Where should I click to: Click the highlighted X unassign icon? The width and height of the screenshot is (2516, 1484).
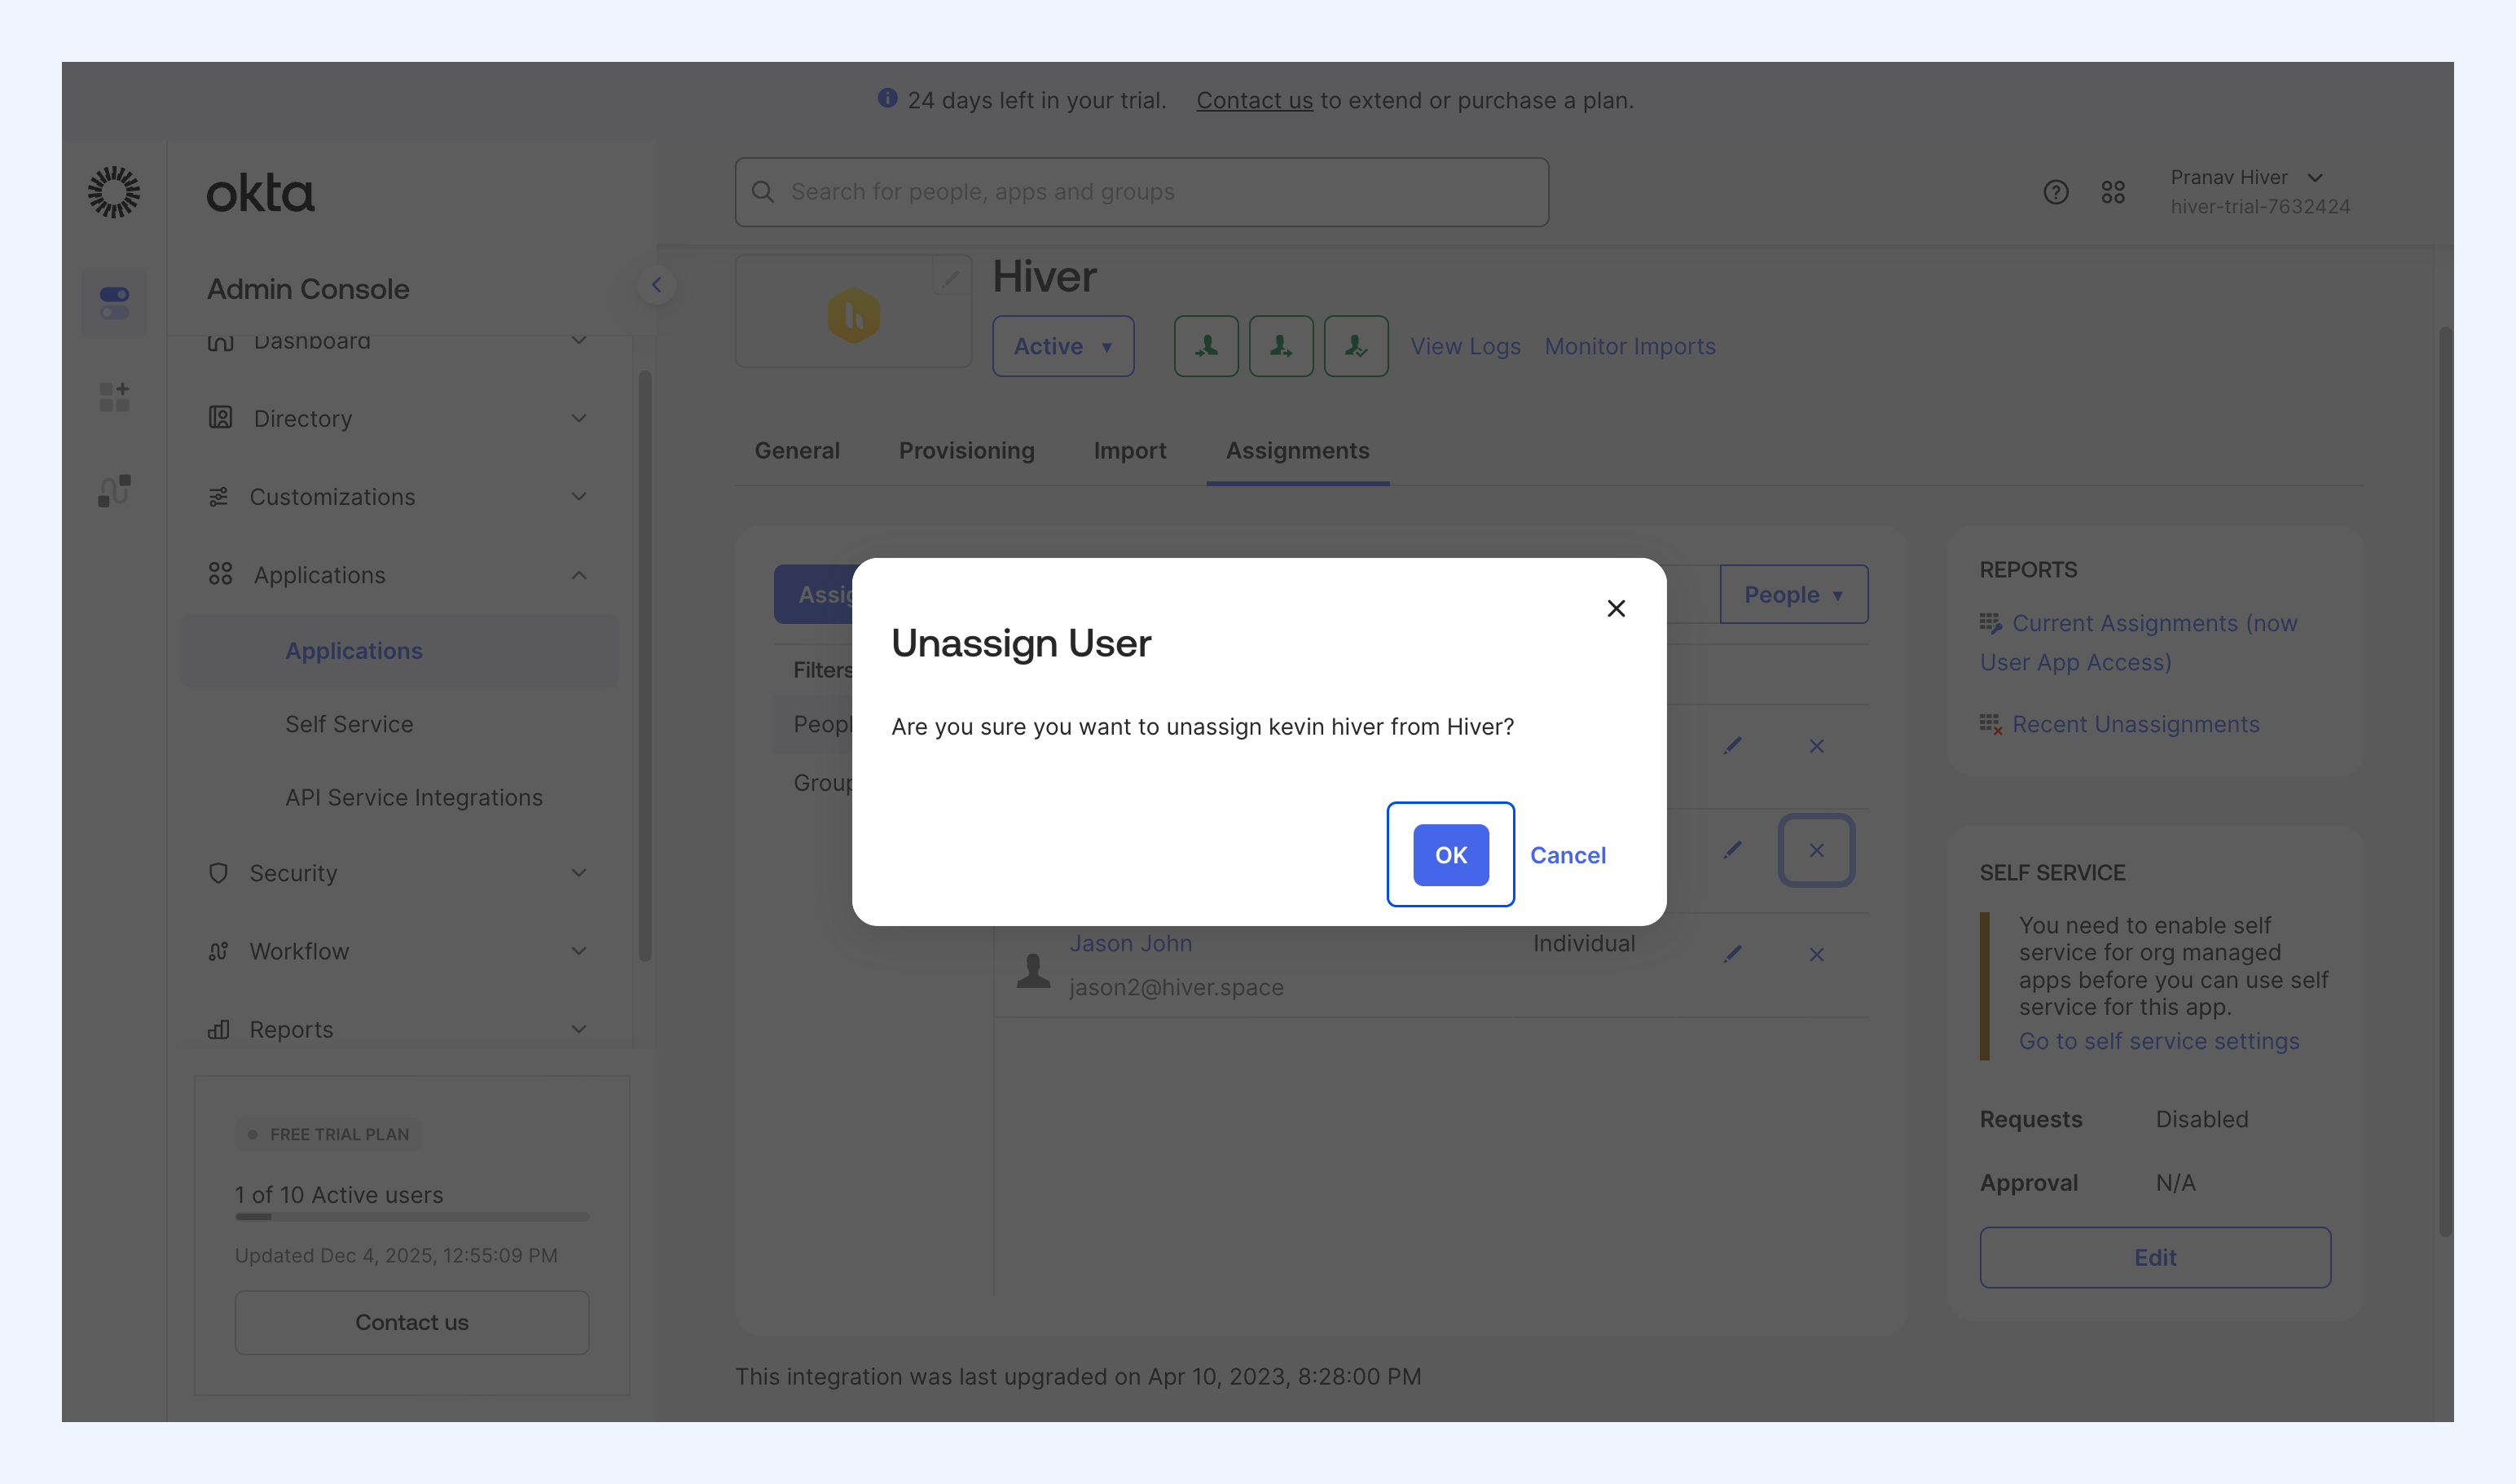1817,850
